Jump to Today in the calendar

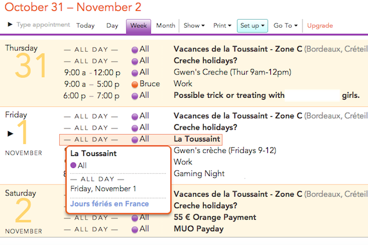tap(86, 26)
